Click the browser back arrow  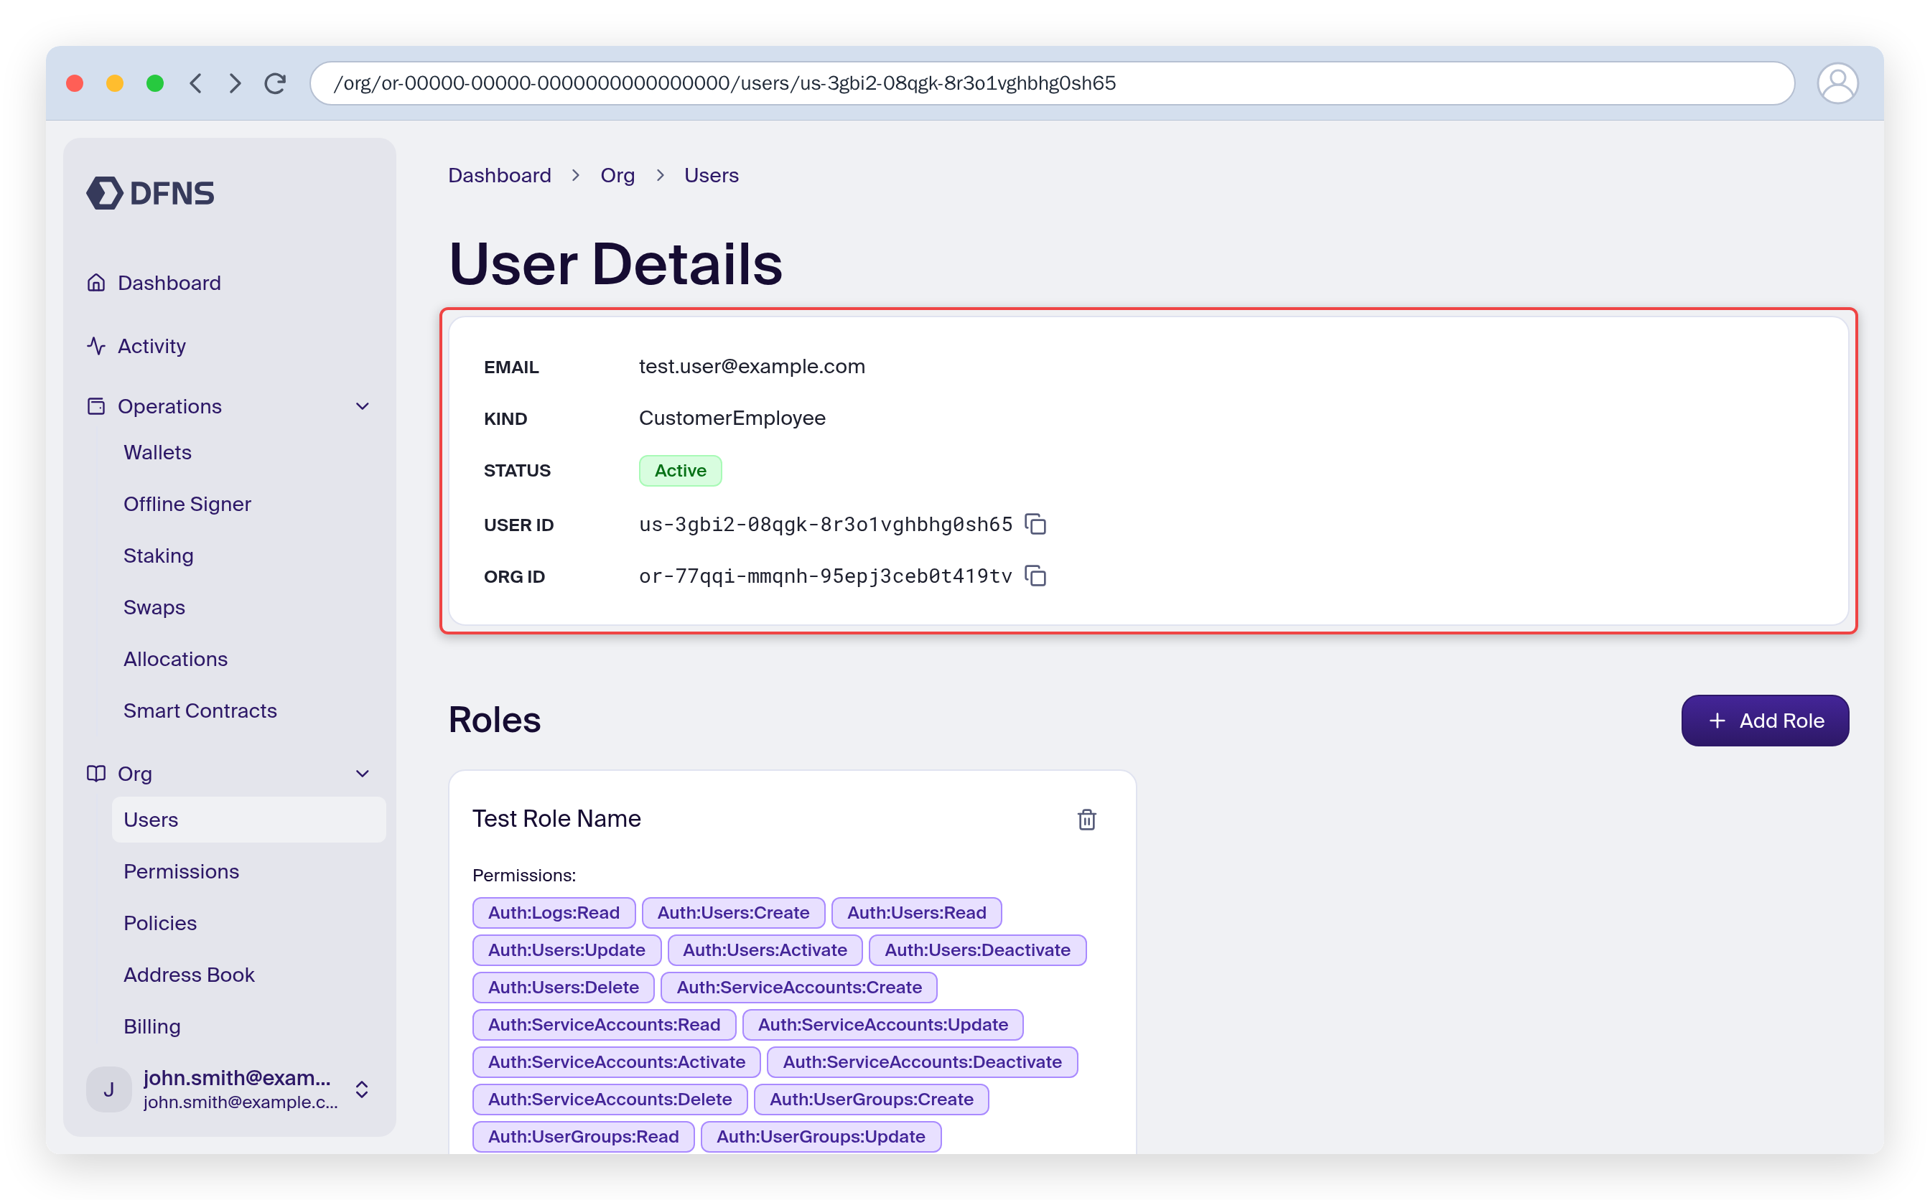tap(196, 83)
